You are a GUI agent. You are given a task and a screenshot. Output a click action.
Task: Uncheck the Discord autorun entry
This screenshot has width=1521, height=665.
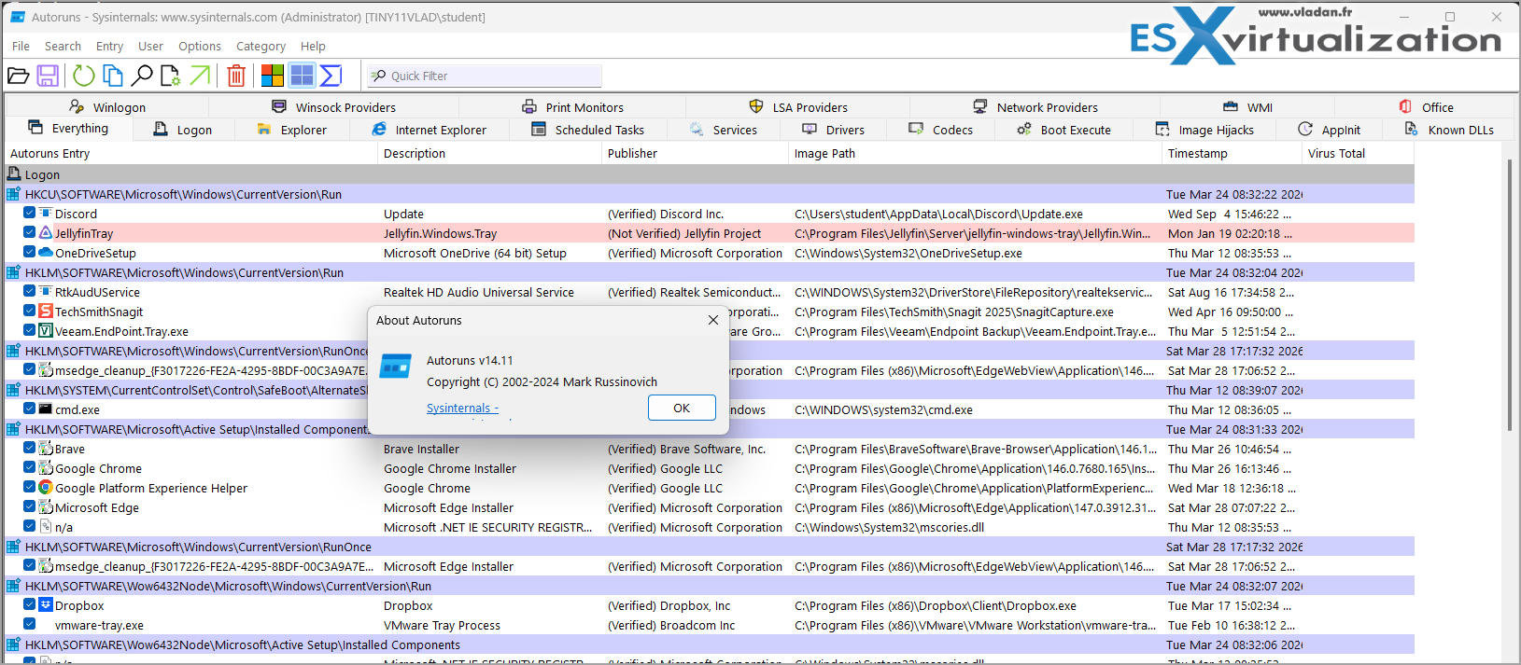click(x=30, y=214)
